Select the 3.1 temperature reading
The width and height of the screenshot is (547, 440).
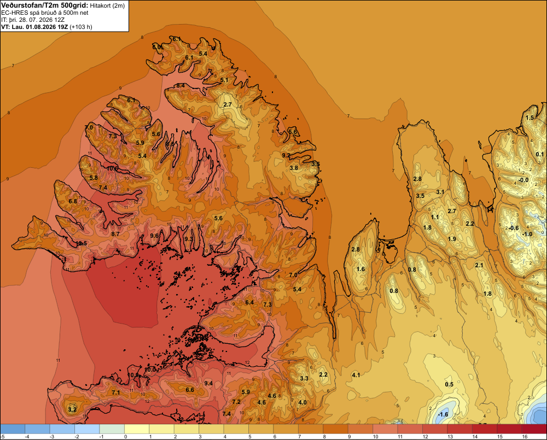[440, 192]
